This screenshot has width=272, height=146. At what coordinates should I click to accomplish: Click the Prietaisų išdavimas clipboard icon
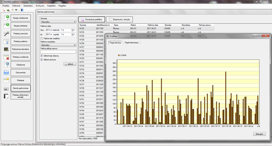point(6,96)
